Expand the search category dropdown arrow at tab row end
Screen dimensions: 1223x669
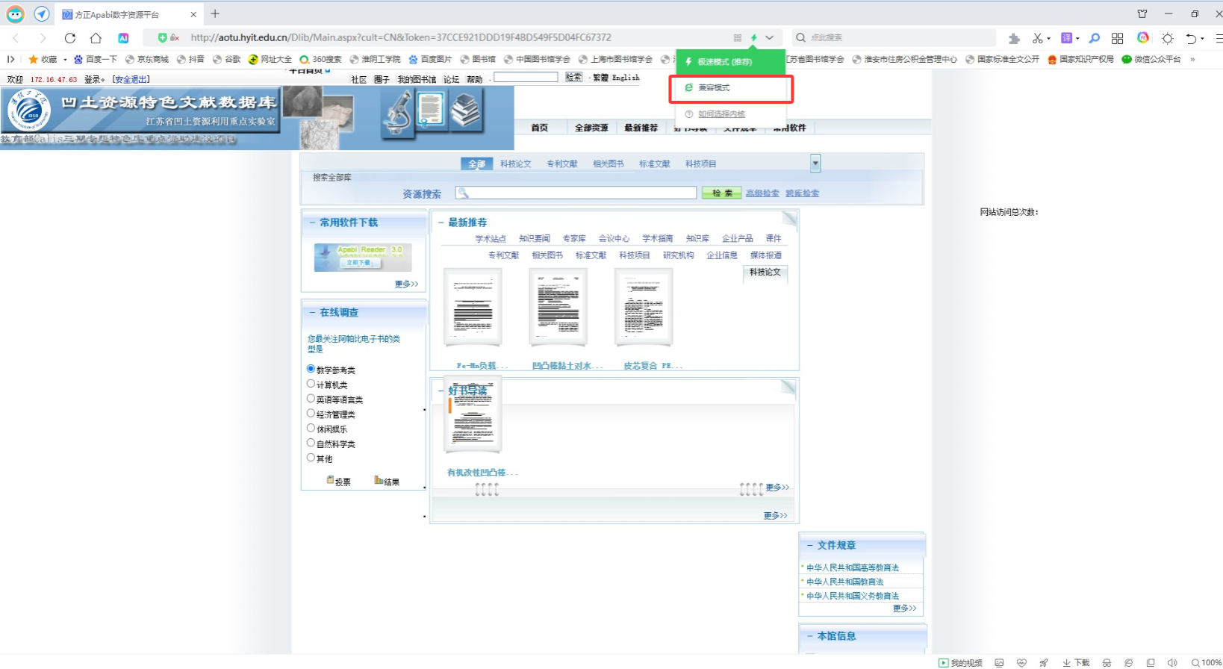click(x=815, y=163)
